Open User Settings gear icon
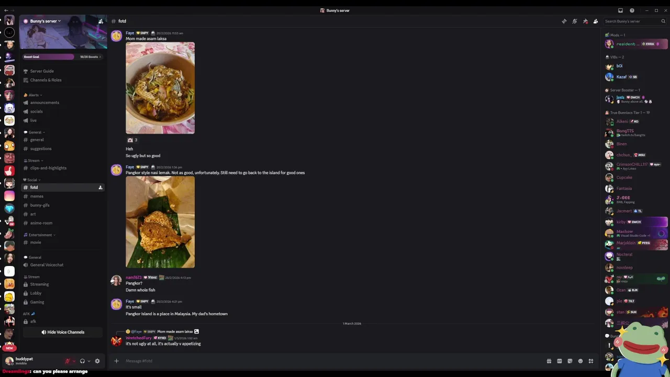 [x=97, y=361]
